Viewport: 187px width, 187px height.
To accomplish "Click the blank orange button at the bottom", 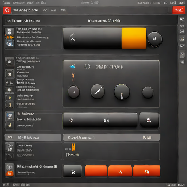I will [x=96, y=171].
